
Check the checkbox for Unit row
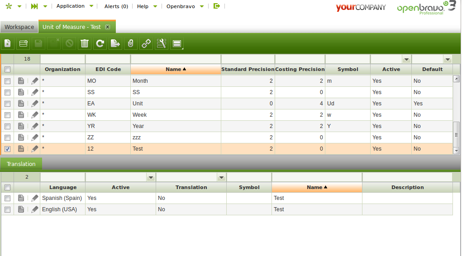(7, 104)
